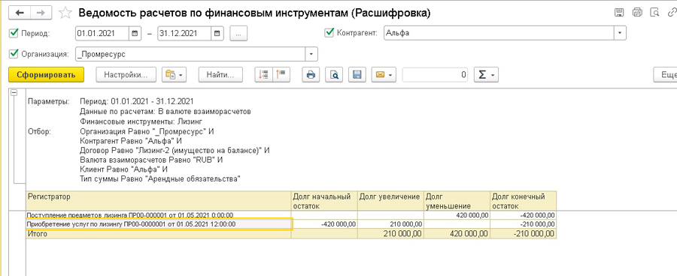
Task: Click the Долг уменьшение column header
Action: 457,201
